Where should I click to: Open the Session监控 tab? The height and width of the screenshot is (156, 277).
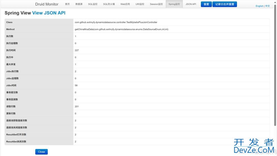click(156, 4)
